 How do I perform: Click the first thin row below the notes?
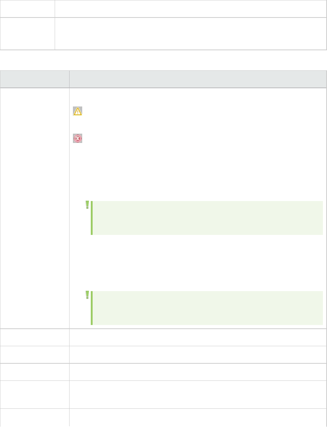click(198, 337)
